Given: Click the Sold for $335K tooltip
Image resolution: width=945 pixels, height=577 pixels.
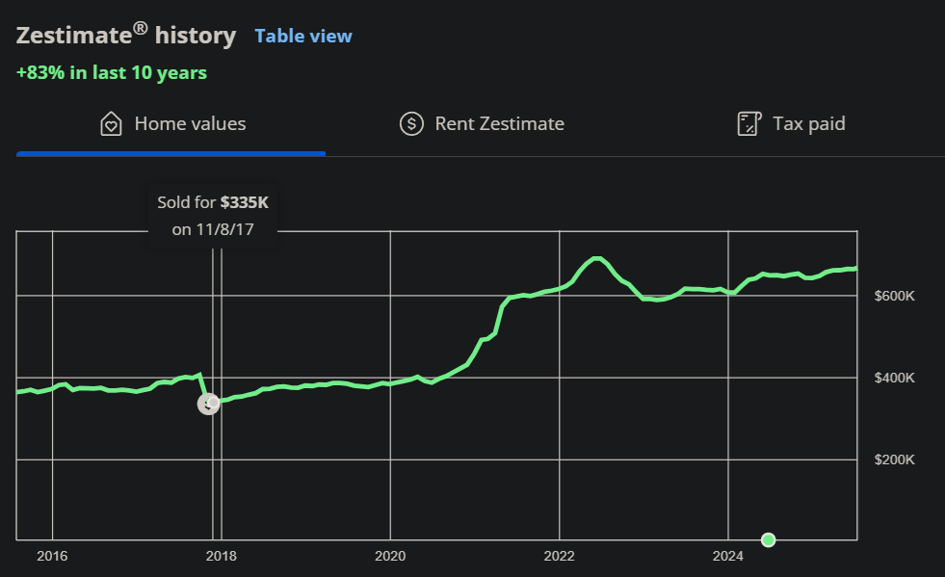Looking at the screenshot, I should pos(213,216).
